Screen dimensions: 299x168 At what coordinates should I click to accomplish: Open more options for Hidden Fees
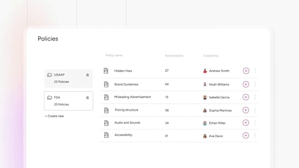tap(255, 71)
